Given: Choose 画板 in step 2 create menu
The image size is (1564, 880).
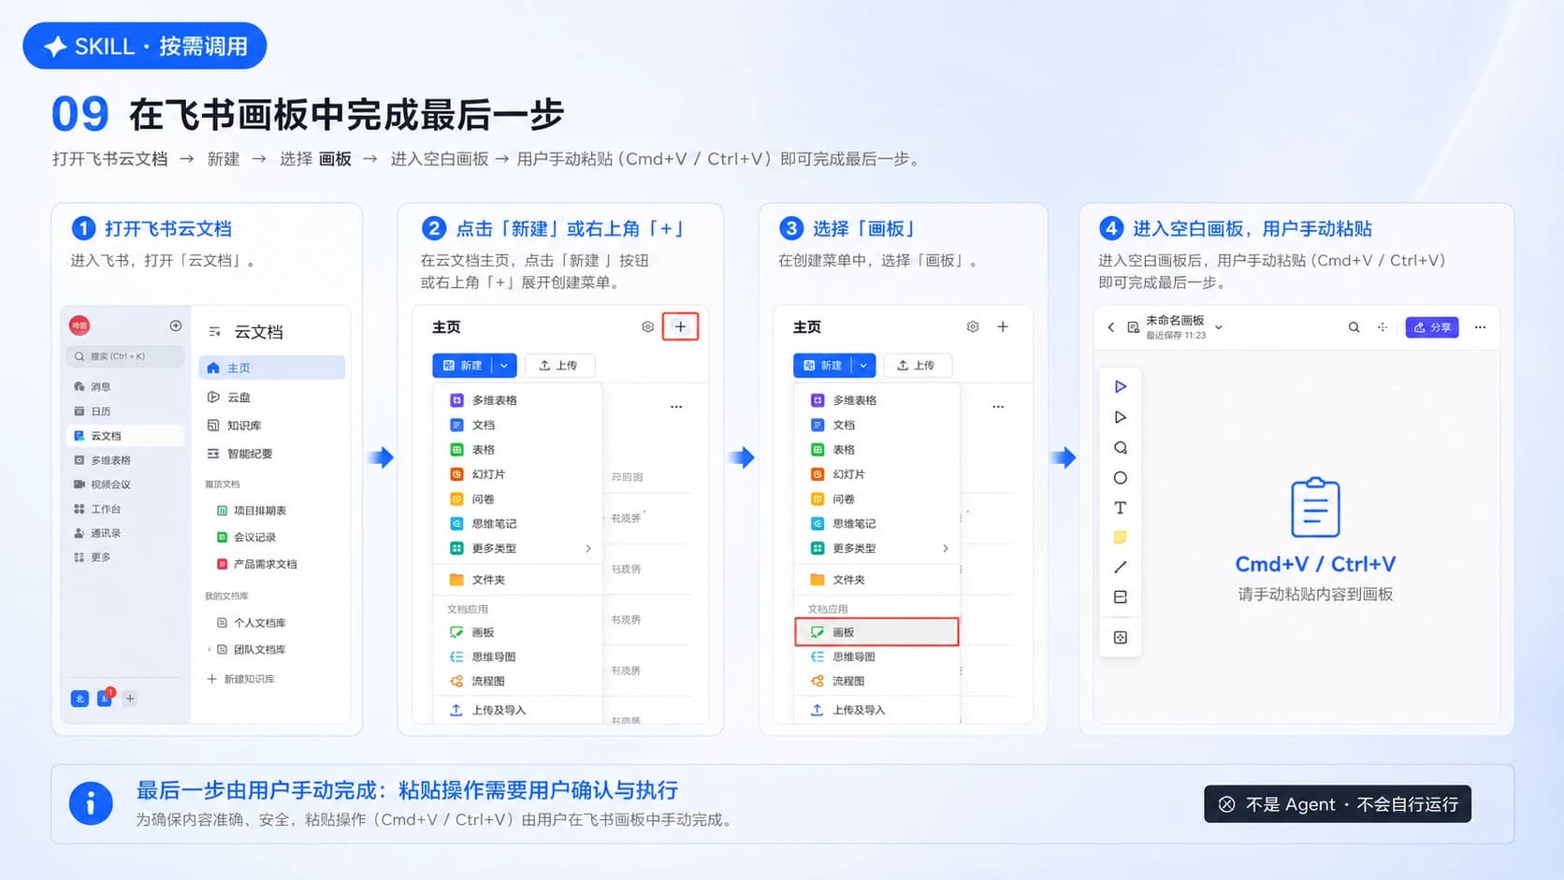Looking at the screenshot, I should tap(517, 632).
